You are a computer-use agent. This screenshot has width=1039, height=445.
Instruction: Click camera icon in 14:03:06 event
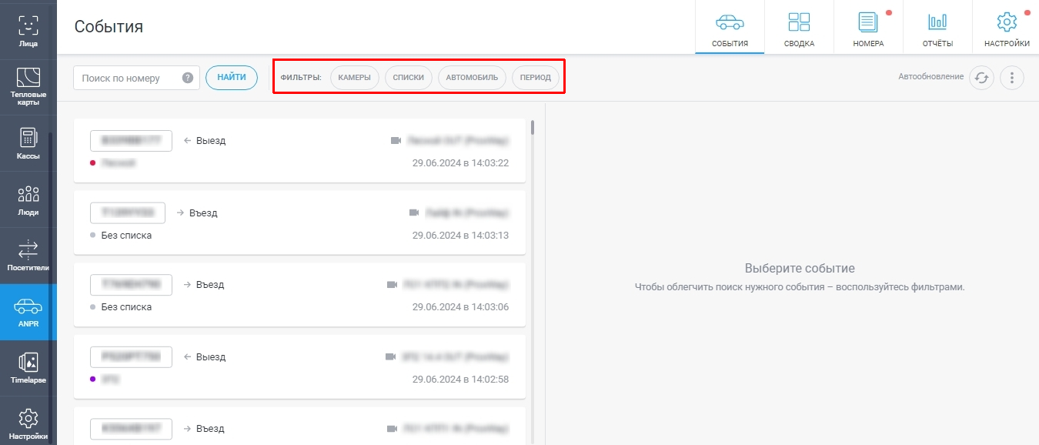pos(391,285)
